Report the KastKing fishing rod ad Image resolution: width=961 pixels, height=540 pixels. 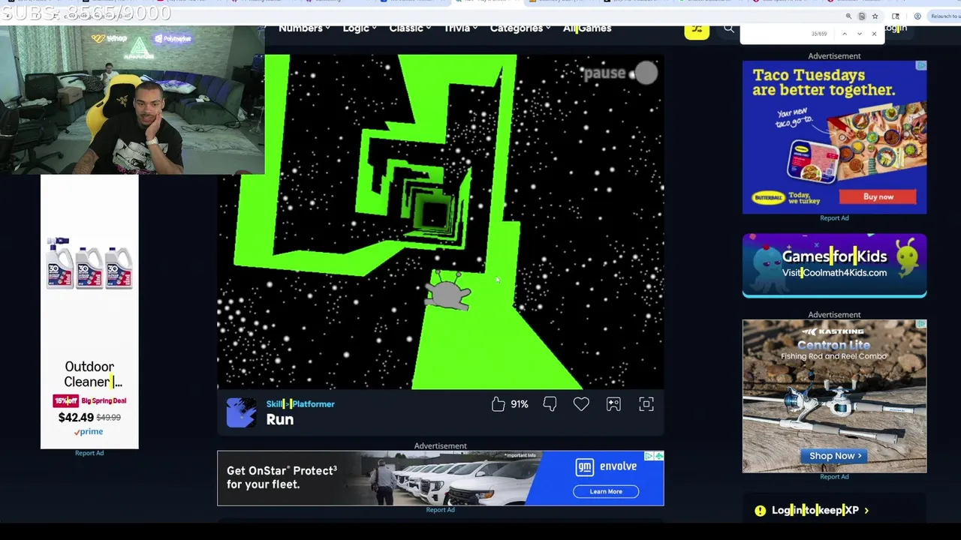point(834,477)
